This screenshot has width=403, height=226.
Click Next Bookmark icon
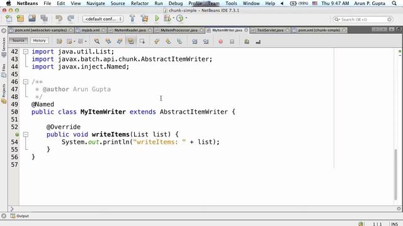tap(168, 41)
